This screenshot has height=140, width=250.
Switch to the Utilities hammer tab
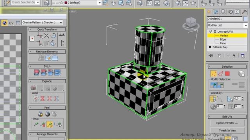[x=244, y=12]
